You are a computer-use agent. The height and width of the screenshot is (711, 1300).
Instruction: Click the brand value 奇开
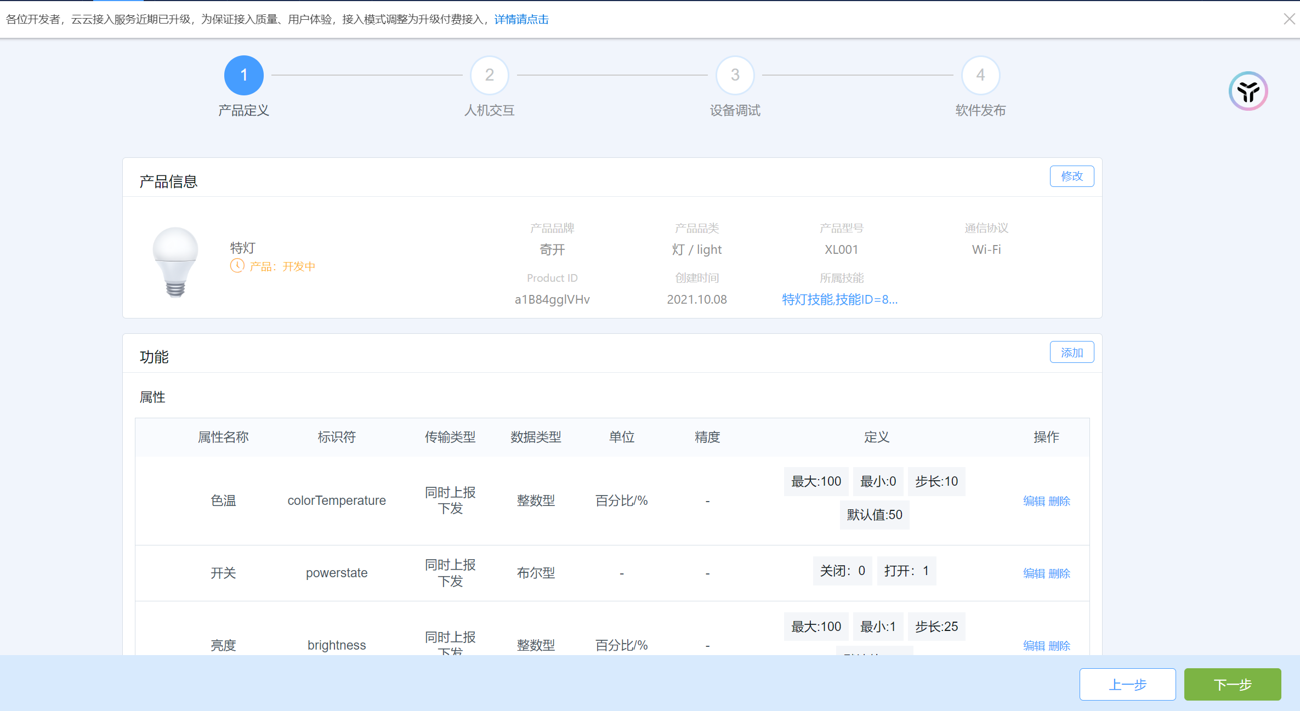pos(552,249)
